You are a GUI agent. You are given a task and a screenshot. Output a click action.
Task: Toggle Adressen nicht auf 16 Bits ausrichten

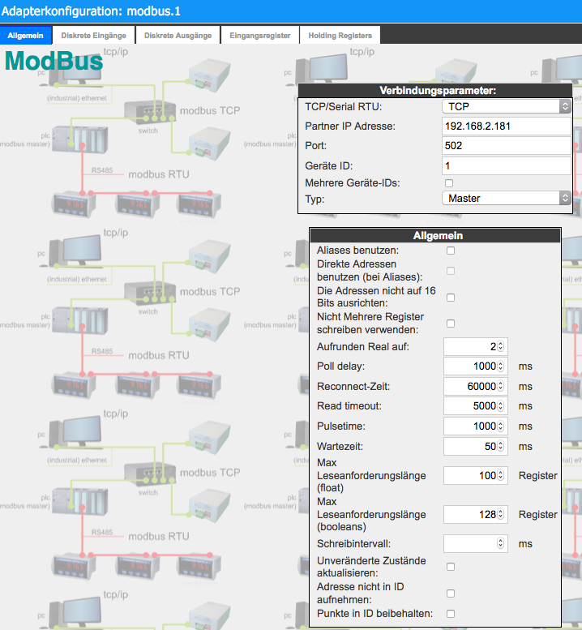451,298
